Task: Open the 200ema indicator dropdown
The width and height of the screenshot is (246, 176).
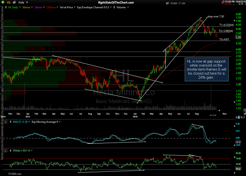Action: (x=57, y=7)
